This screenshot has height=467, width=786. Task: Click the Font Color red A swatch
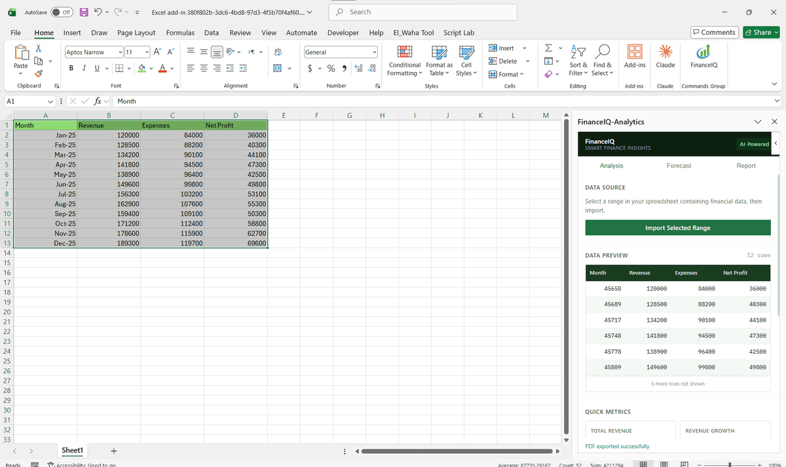coord(161,68)
